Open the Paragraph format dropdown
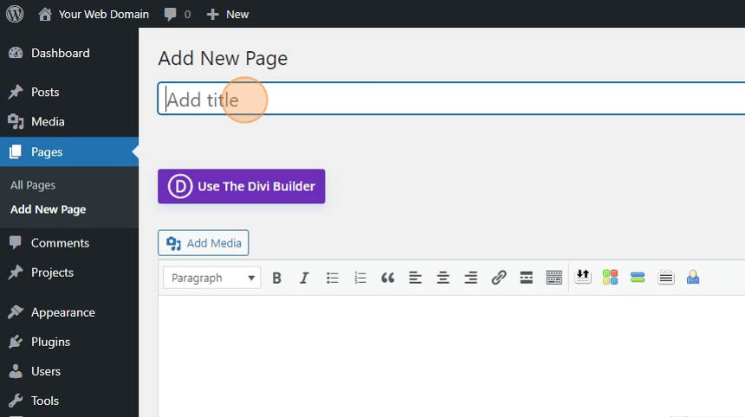745x417 pixels. pyautogui.click(x=212, y=278)
